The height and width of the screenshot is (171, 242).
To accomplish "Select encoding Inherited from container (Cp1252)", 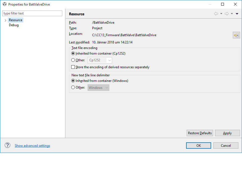I will [73, 53].
